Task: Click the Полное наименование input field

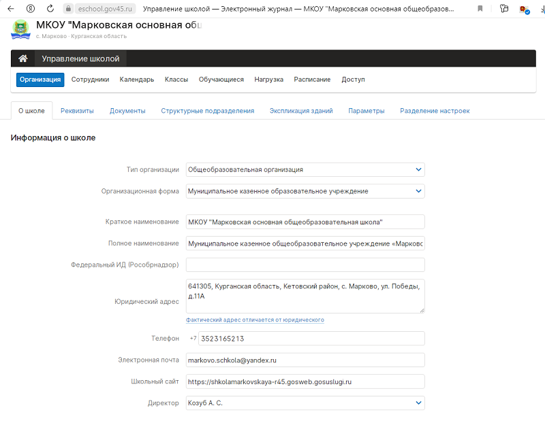Action: [x=305, y=243]
